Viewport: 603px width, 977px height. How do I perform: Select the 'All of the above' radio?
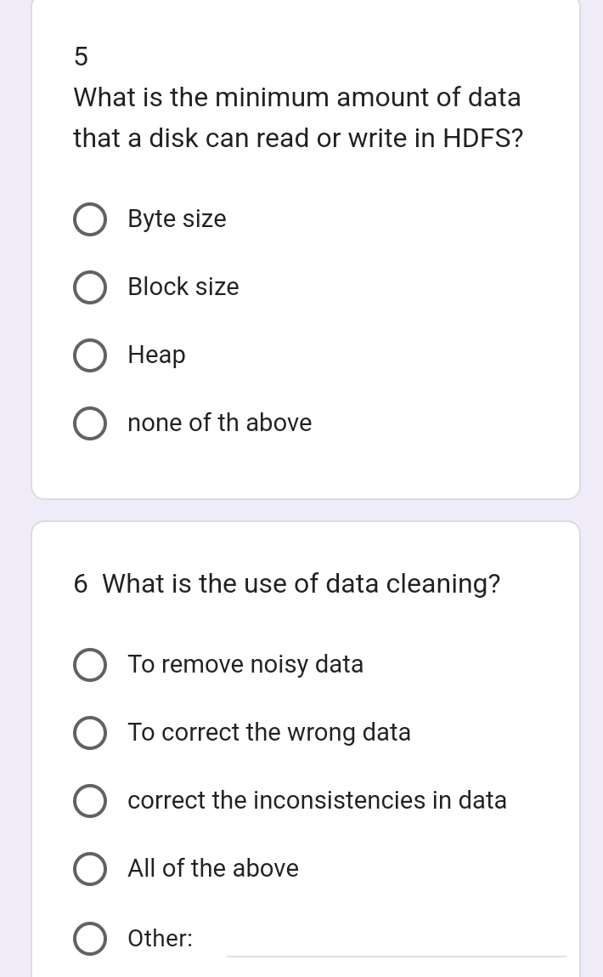click(x=90, y=868)
